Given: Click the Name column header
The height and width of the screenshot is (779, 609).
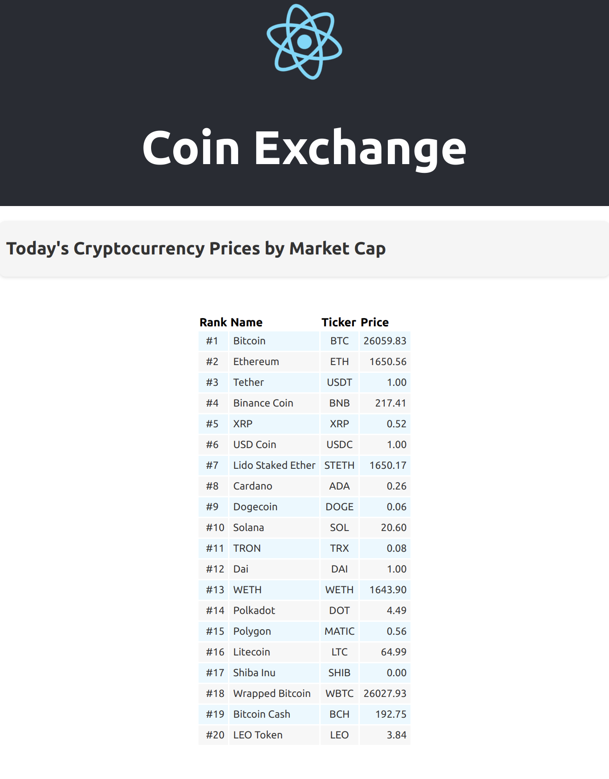Looking at the screenshot, I should 247,322.
